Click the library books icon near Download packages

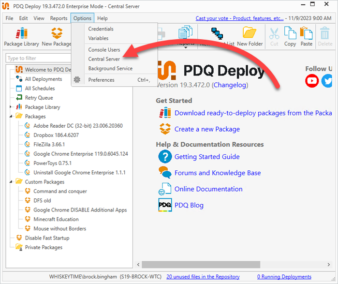point(165,113)
